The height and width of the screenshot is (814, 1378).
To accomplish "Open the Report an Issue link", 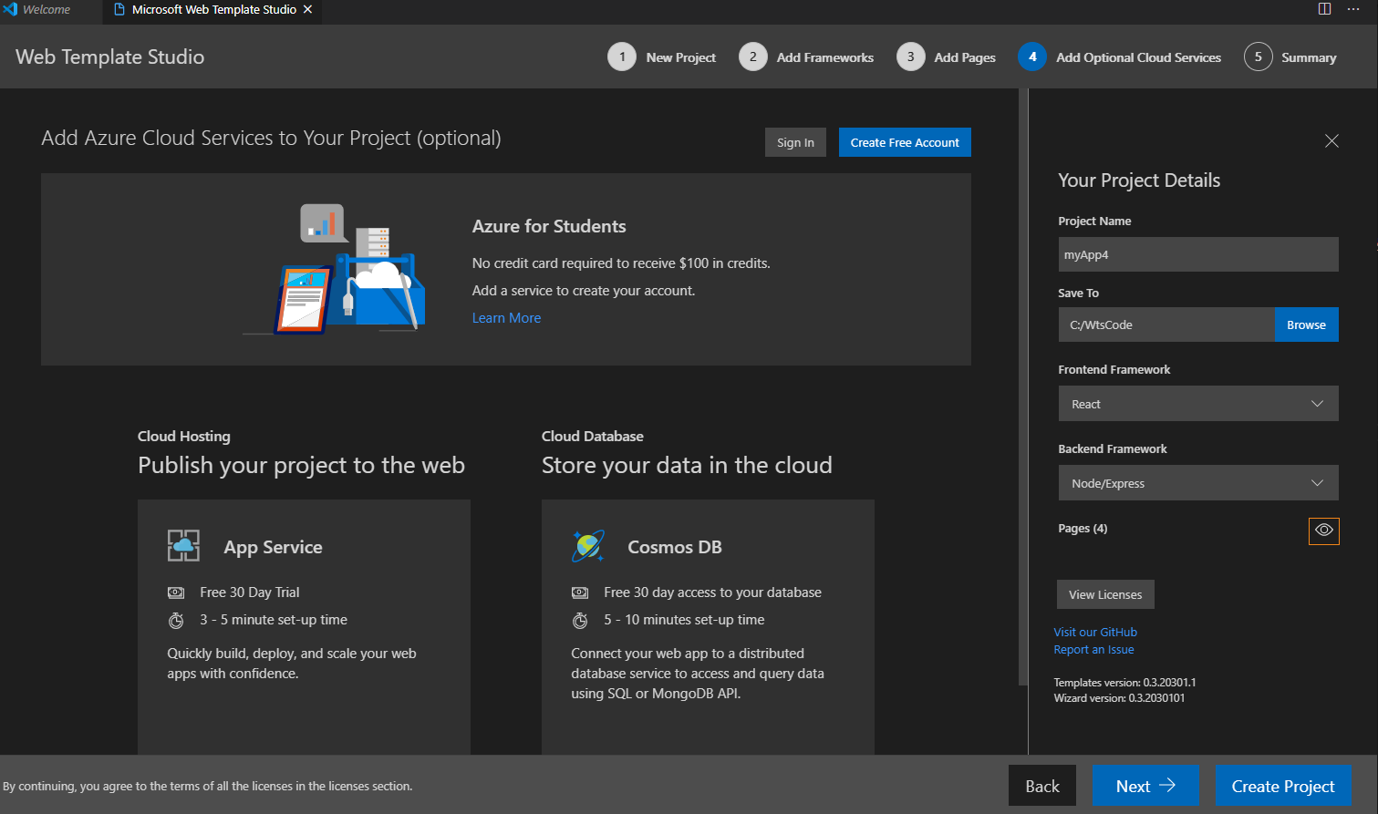I will click(1093, 650).
